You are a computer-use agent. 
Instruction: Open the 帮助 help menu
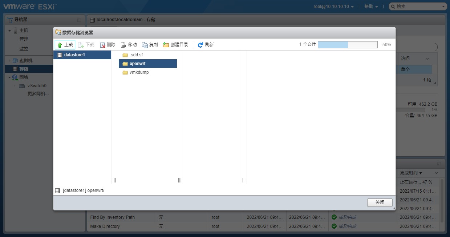pos(371,7)
